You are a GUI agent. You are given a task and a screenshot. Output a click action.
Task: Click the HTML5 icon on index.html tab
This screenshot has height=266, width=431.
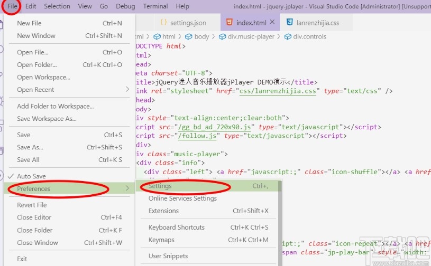229,22
